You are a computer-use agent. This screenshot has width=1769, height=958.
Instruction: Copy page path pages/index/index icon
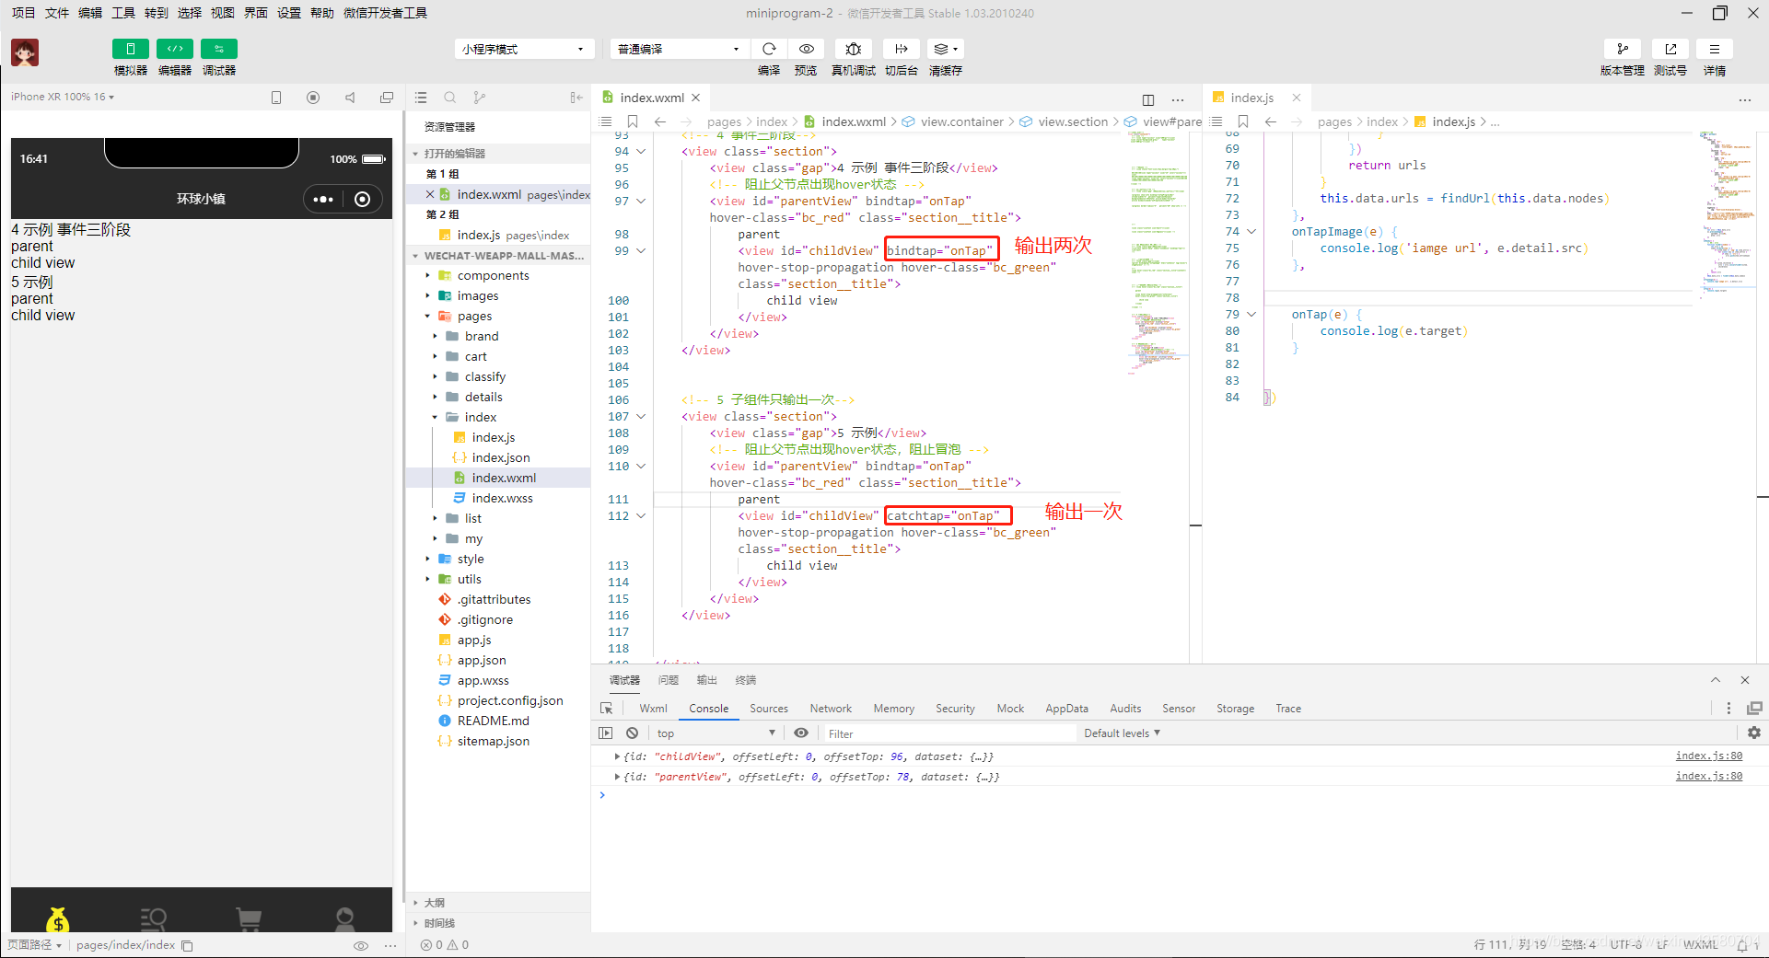[x=187, y=945]
